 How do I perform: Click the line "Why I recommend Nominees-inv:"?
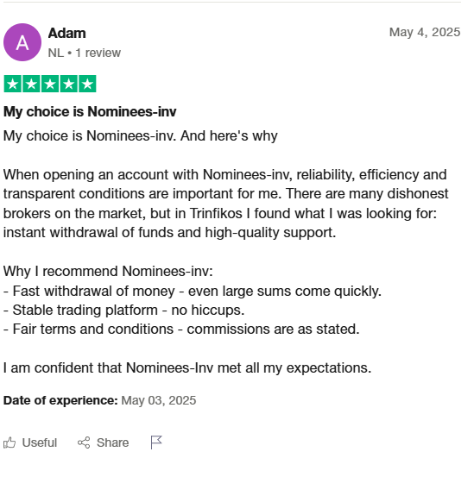pos(108,271)
